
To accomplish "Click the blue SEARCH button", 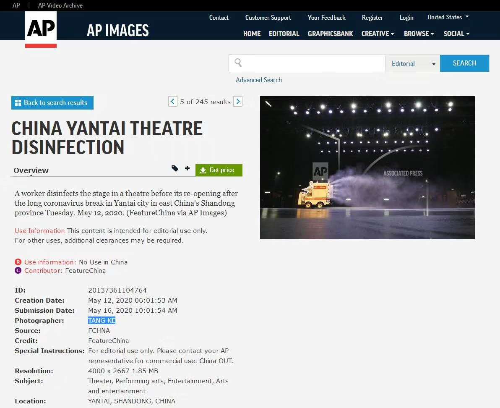I will pos(464,63).
